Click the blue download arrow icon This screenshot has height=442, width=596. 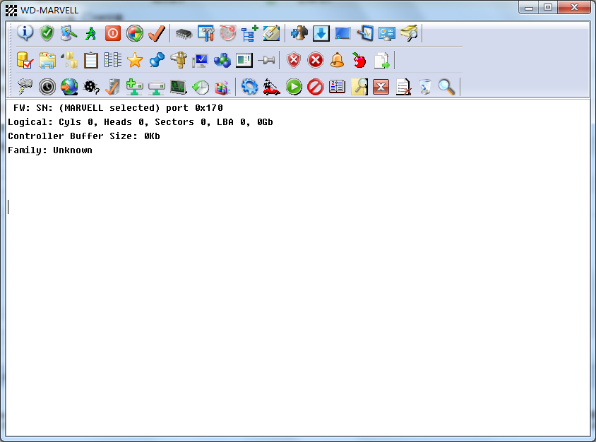(x=321, y=33)
